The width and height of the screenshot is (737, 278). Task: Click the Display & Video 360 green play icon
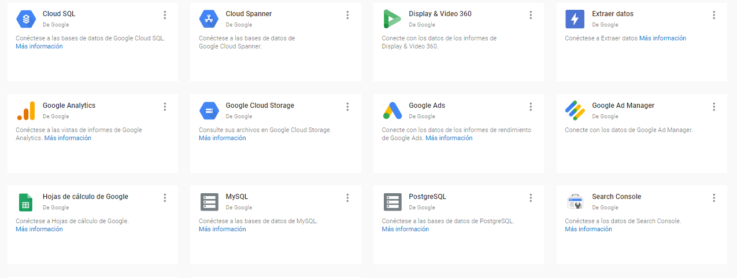[x=392, y=19]
